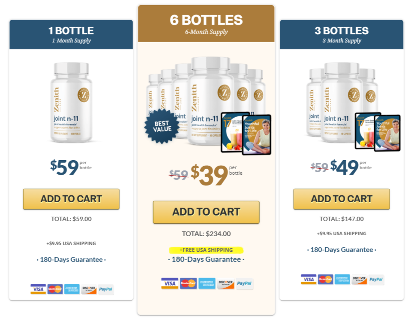Select the 3 Bottles header banner
The image size is (411, 325).
coord(342,34)
